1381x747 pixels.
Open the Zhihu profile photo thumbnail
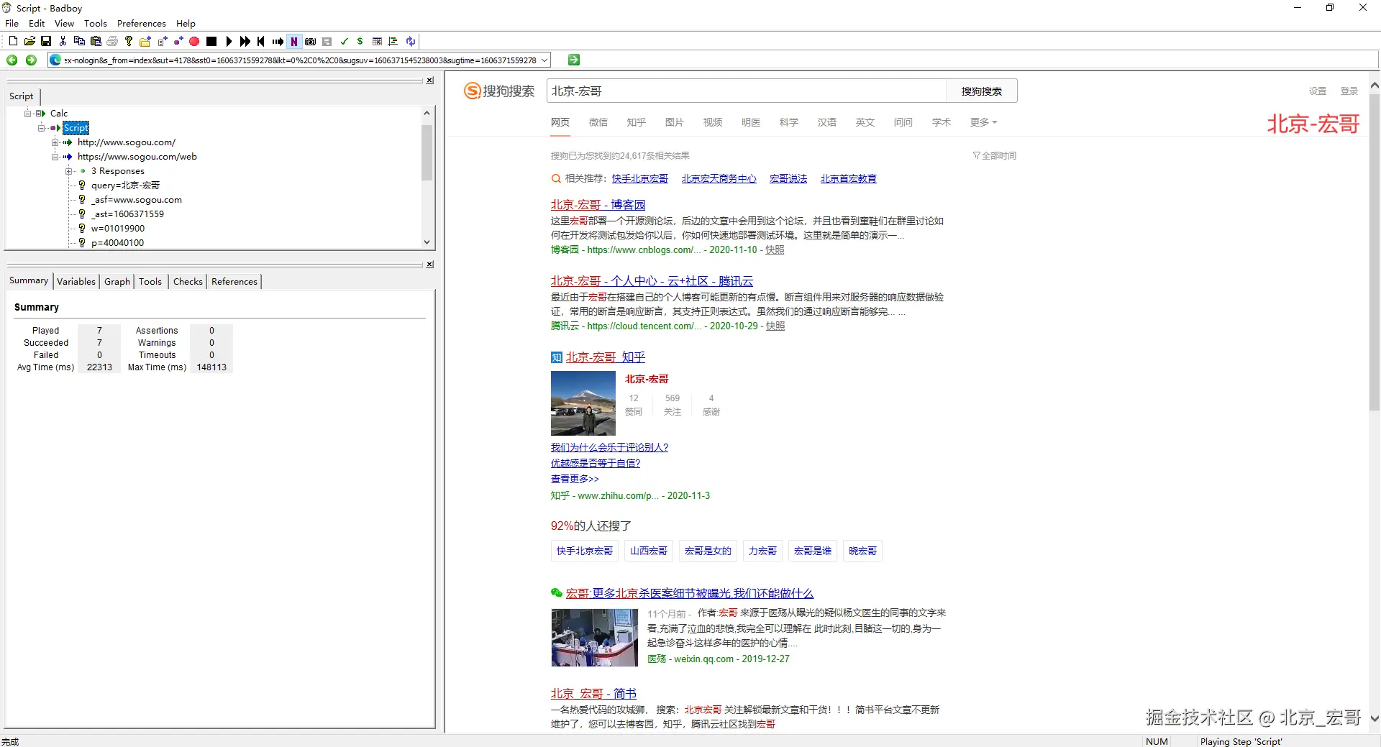click(x=583, y=403)
